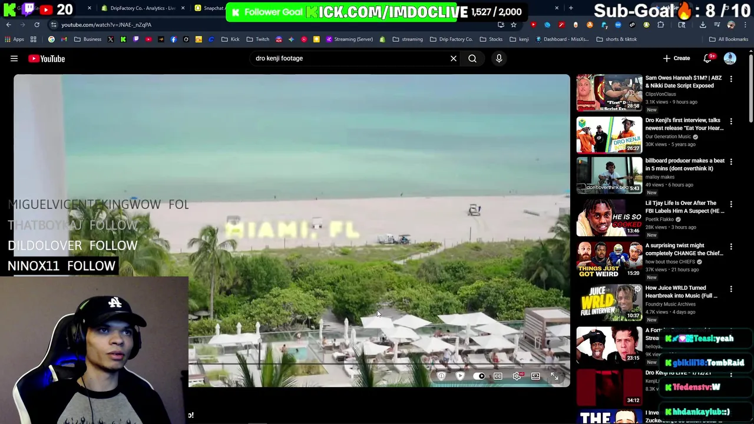Open Dashboard - MissXs bookmark
The width and height of the screenshot is (754, 424).
[562, 39]
